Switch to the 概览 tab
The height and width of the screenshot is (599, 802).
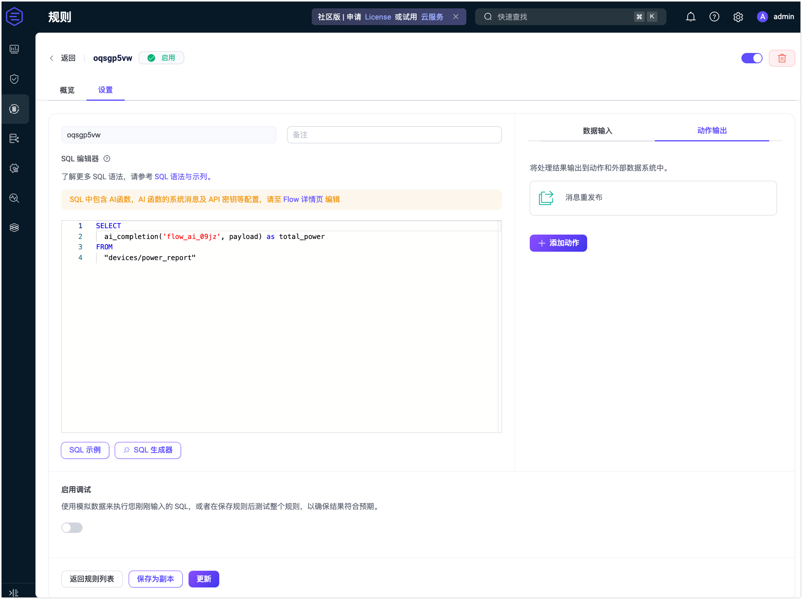[x=67, y=90]
